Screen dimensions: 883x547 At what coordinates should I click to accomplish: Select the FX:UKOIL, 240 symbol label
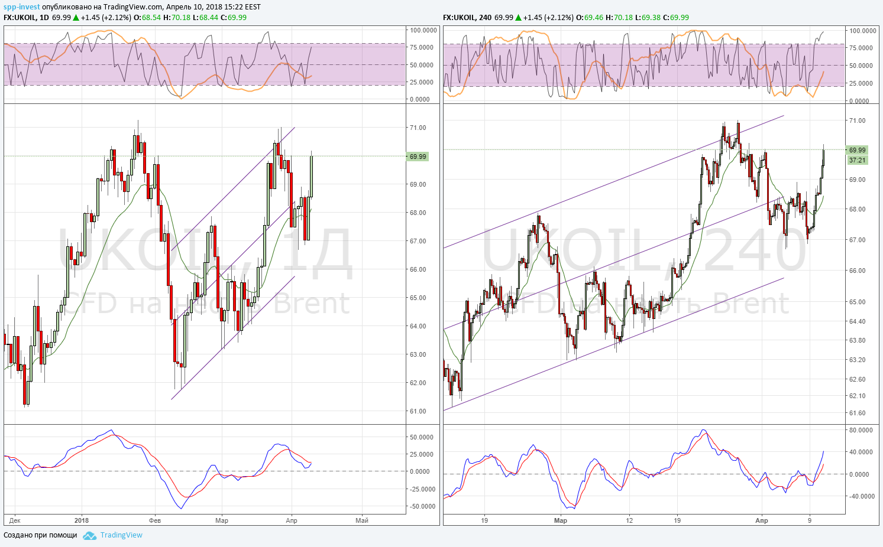click(x=467, y=17)
